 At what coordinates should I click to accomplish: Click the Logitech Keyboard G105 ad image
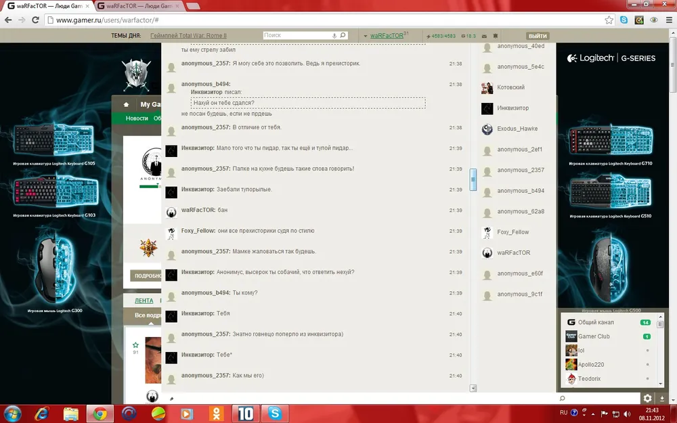click(54, 139)
